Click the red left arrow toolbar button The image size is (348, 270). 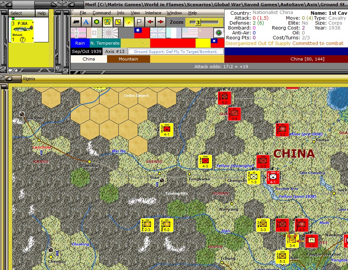pyautogui.click(x=150, y=22)
